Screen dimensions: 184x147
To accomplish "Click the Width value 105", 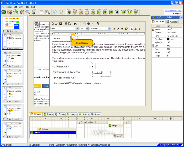I will (x=174, y=52).
